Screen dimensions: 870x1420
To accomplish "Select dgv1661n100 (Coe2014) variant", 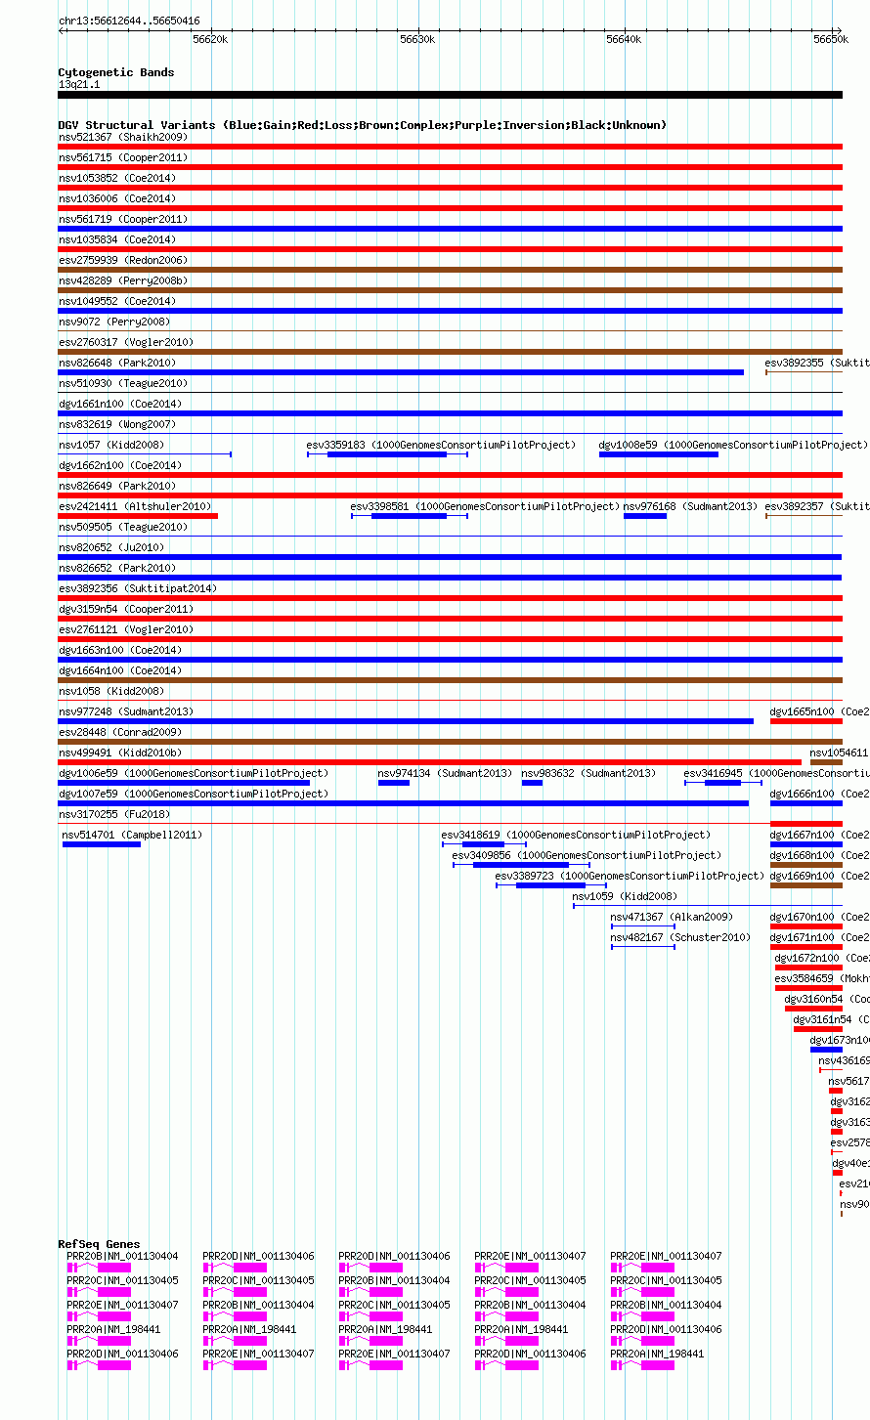I will (120, 404).
